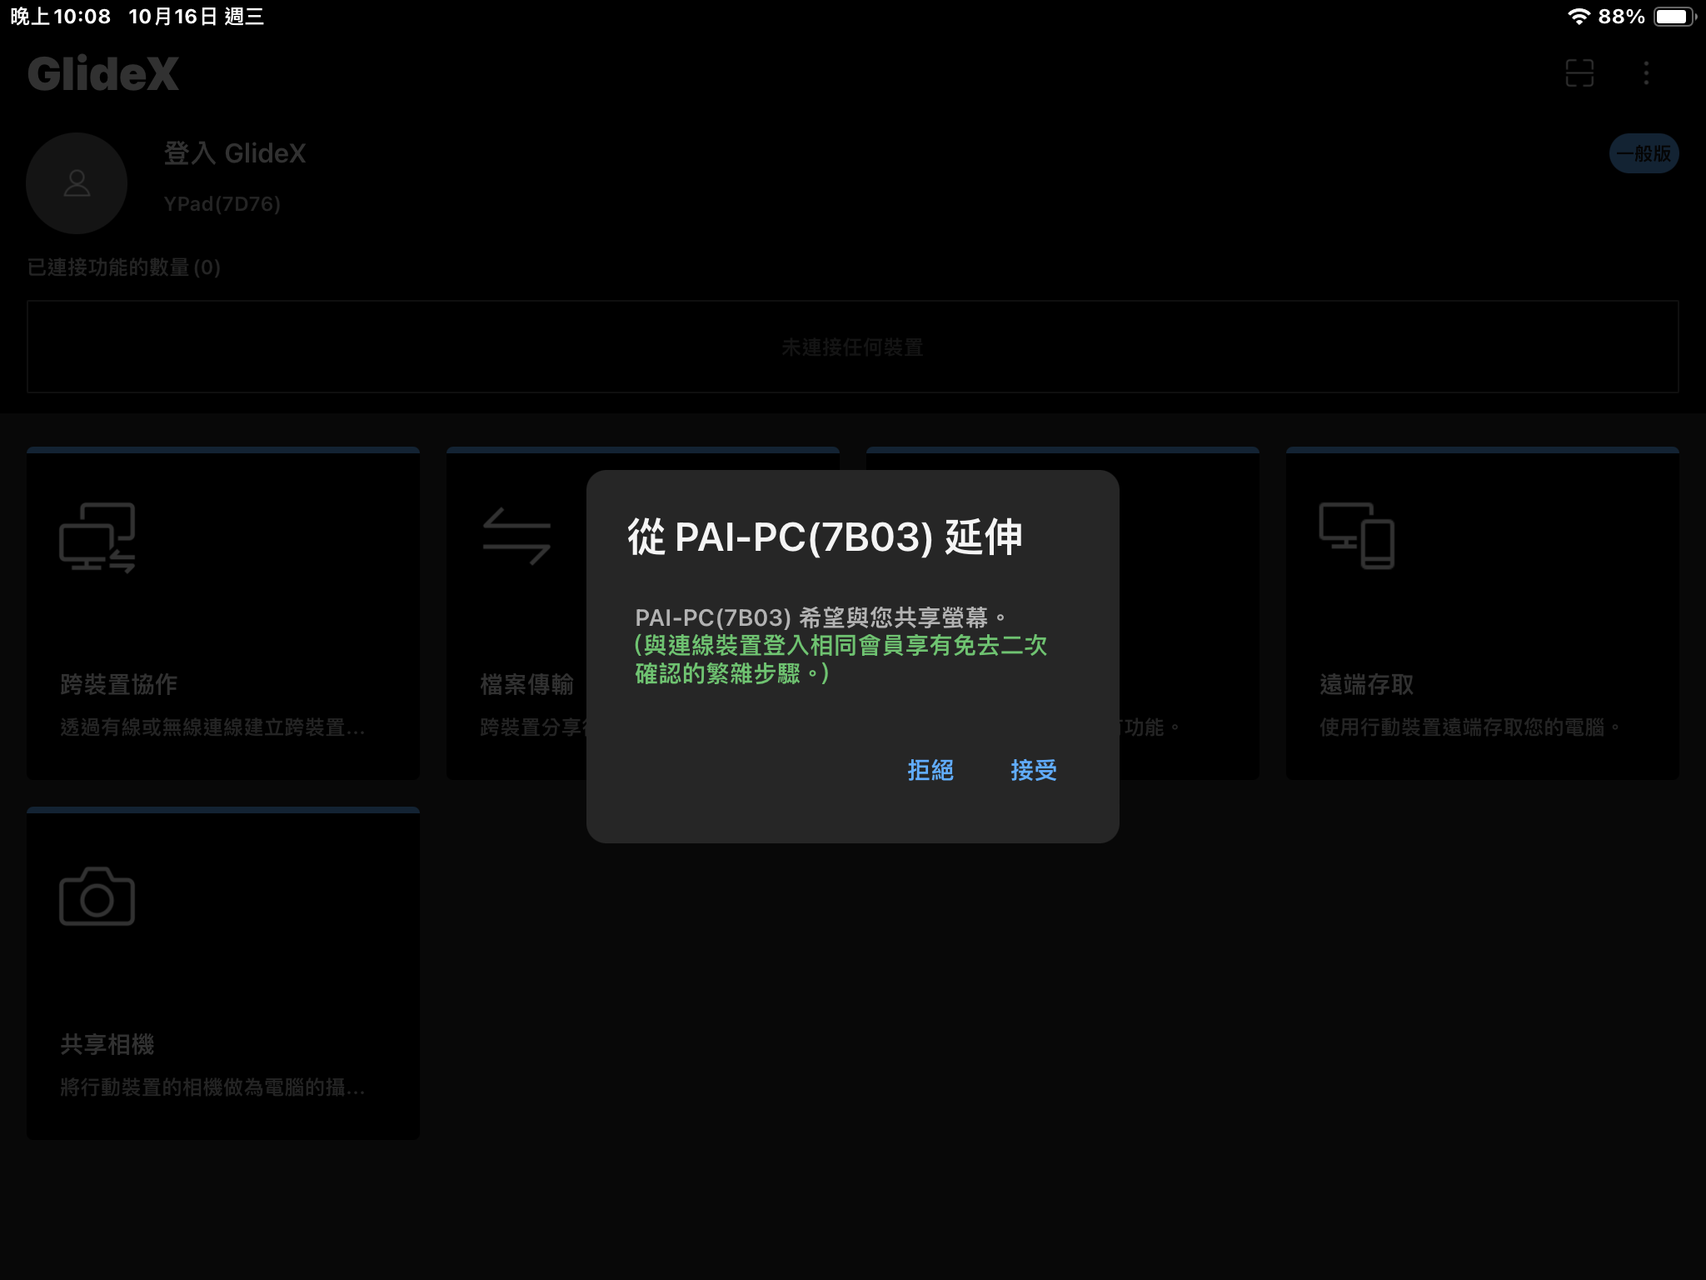Viewport: 1706px width, 1280px height.
Task: Open the three-dot overflow menu
Action: pos(1646,73)
